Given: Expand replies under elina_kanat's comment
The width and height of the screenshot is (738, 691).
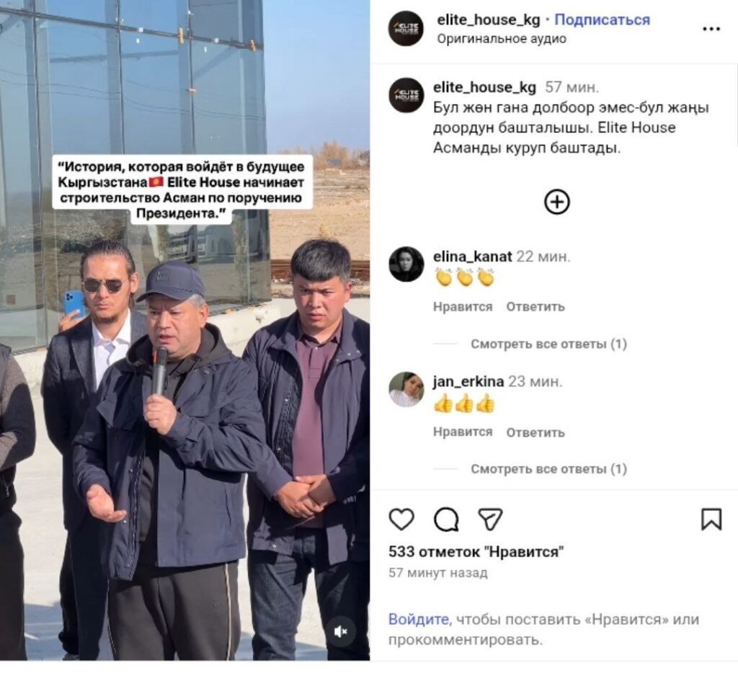Looking at the screenshot, I should (x=548, y=344).
